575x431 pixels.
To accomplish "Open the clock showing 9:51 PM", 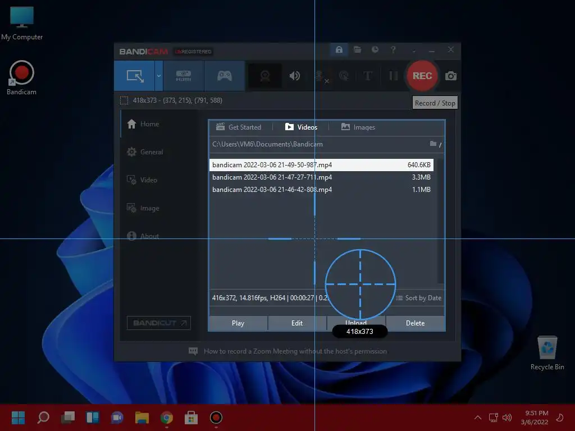I will [535, 418].
